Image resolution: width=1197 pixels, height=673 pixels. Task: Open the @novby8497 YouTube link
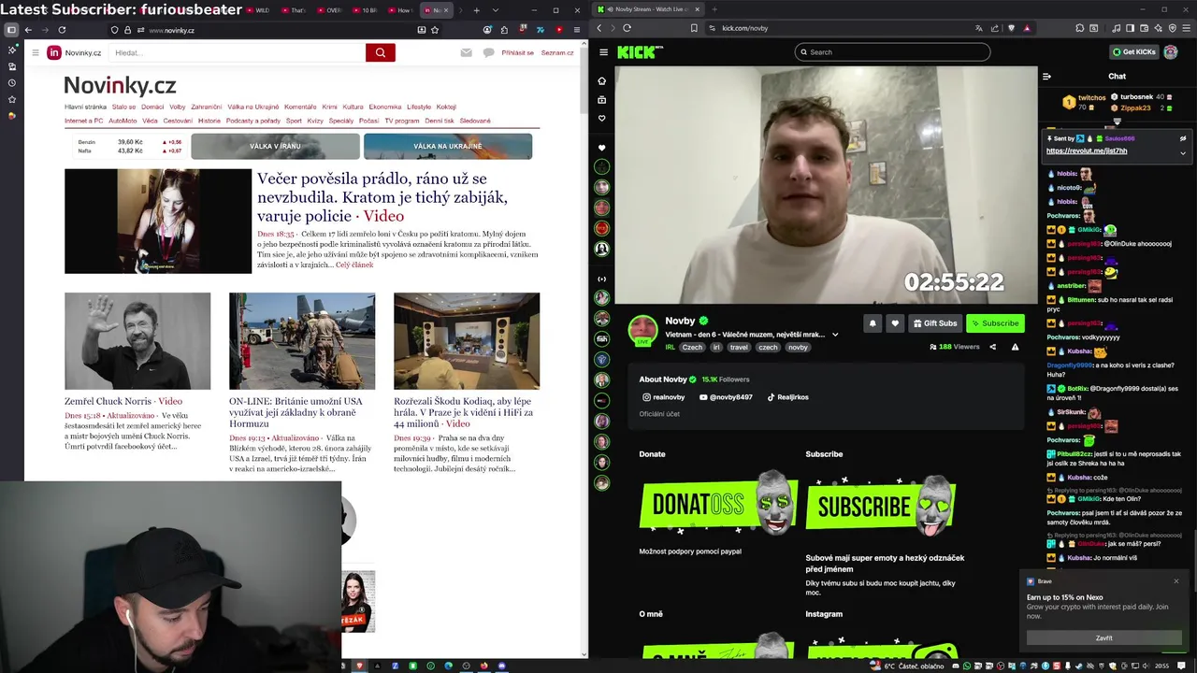click(726, 397)
